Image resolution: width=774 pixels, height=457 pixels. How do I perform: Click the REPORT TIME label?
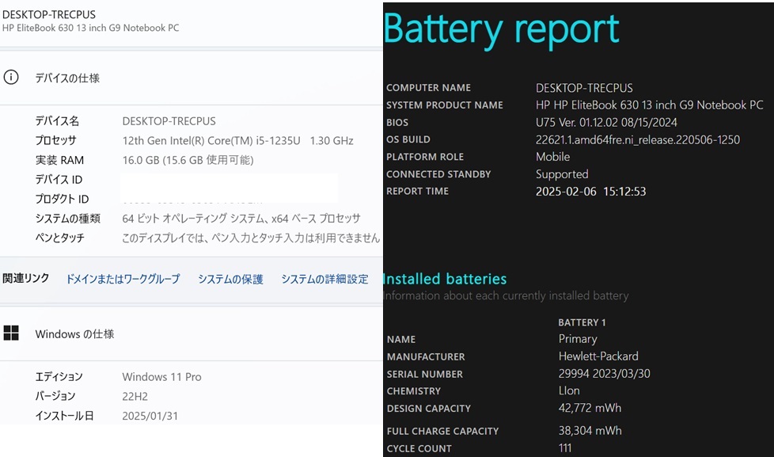pyautogui.click(x=418, y=192)
